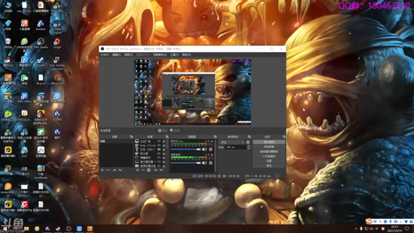The height and width of the screenshot is (233, 414).
Task: Click the 开始录制 start recording button
Action: (x=269, y=147)
